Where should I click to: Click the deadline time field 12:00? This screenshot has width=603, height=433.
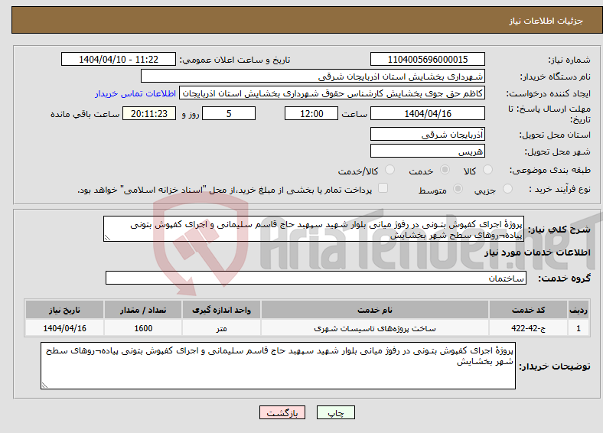311,113
